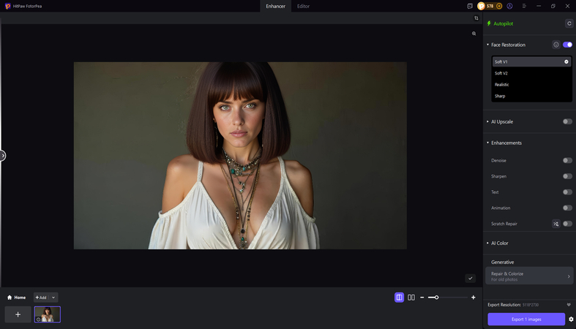Click the Export Resolution value 5118*2730
The height and width of the screenshot is (329, 576).
pyautogui.click(x=531, y=305)
